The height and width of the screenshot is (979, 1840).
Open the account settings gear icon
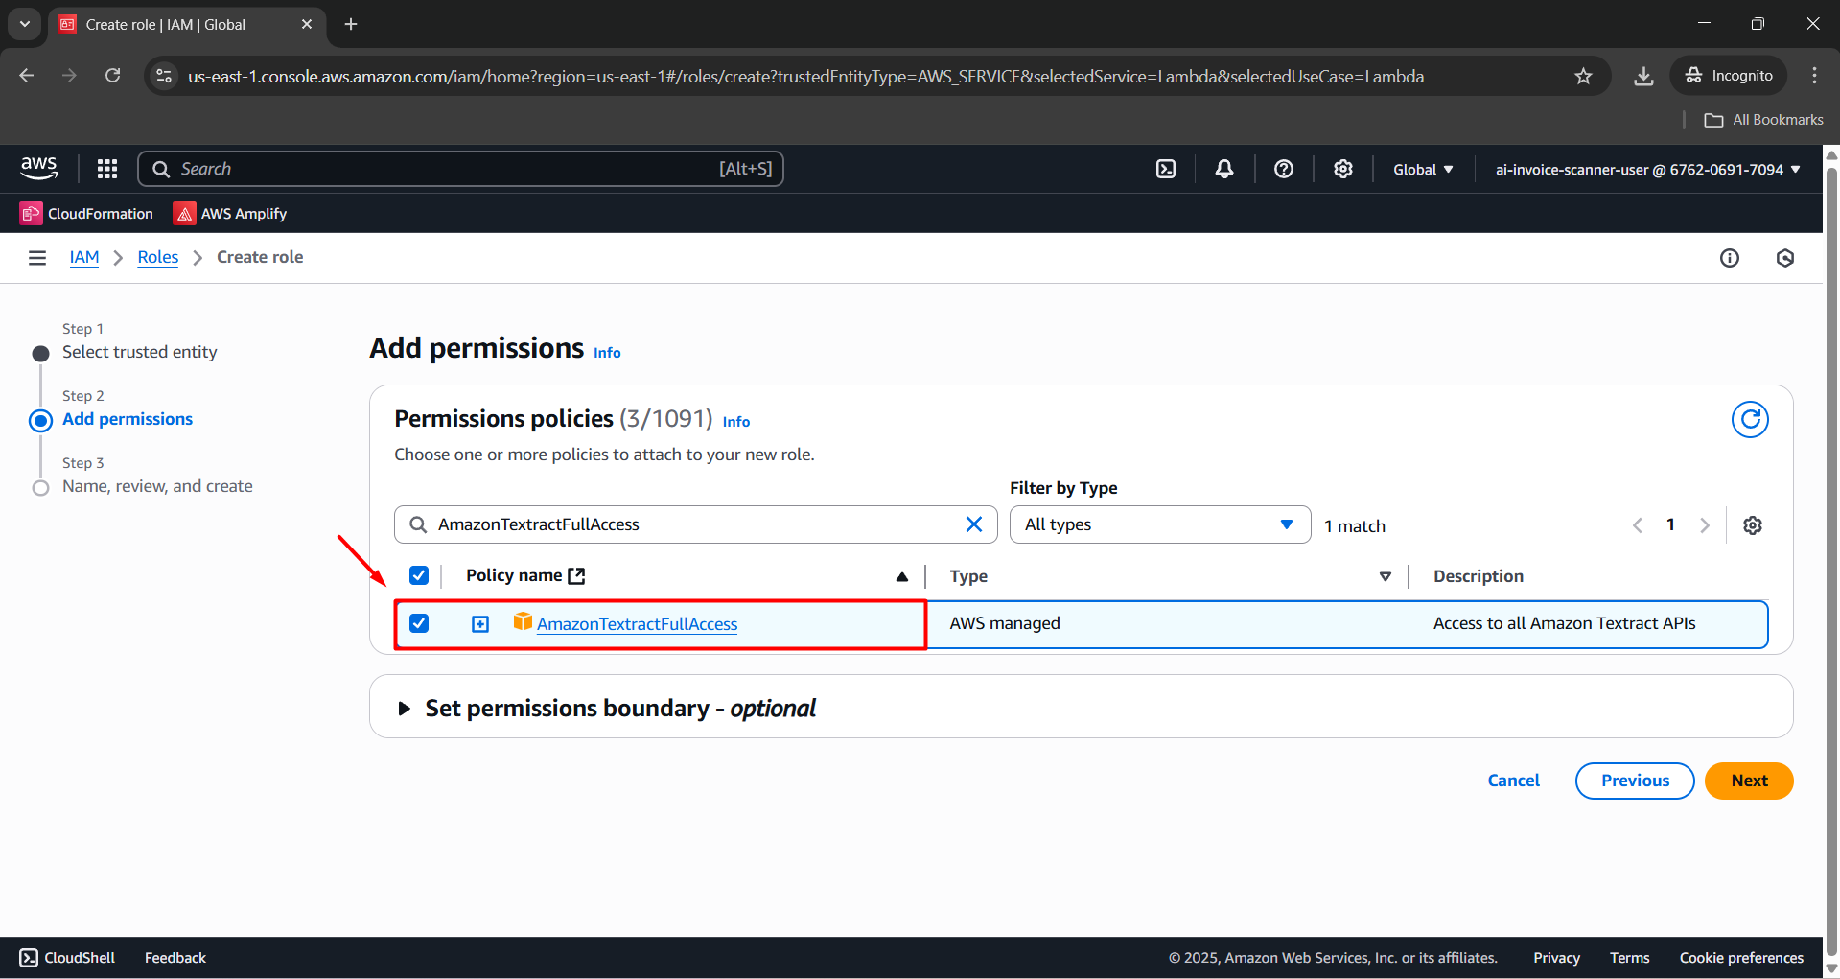pyautogui.click(x=1342, y=168)
